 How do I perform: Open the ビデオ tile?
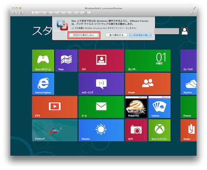click(x=55, y=107)
